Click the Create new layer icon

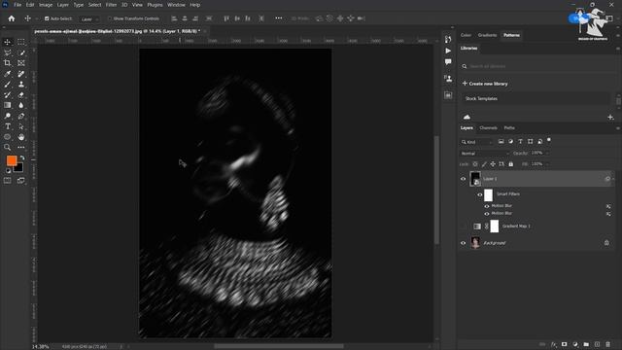pos(597,344)
